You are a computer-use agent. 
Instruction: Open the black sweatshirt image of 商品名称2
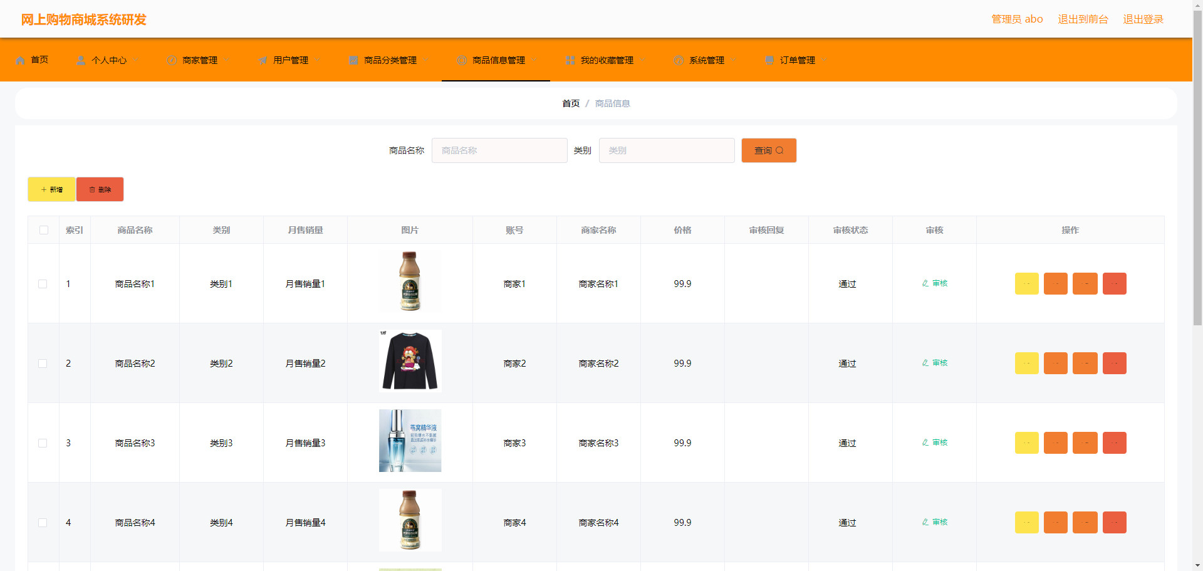[x=410, y=361]
